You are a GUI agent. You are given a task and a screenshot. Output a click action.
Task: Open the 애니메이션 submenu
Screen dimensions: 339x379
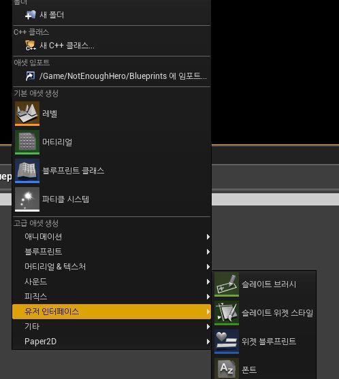112,237
